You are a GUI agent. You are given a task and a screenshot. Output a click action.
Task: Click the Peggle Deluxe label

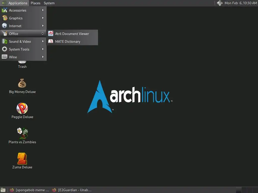[22, 117]
